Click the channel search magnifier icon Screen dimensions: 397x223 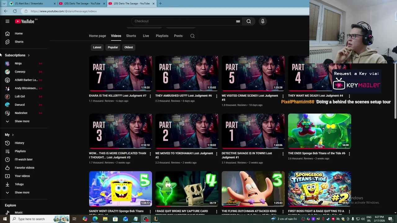pyautogui.click(x=192, y=36)
